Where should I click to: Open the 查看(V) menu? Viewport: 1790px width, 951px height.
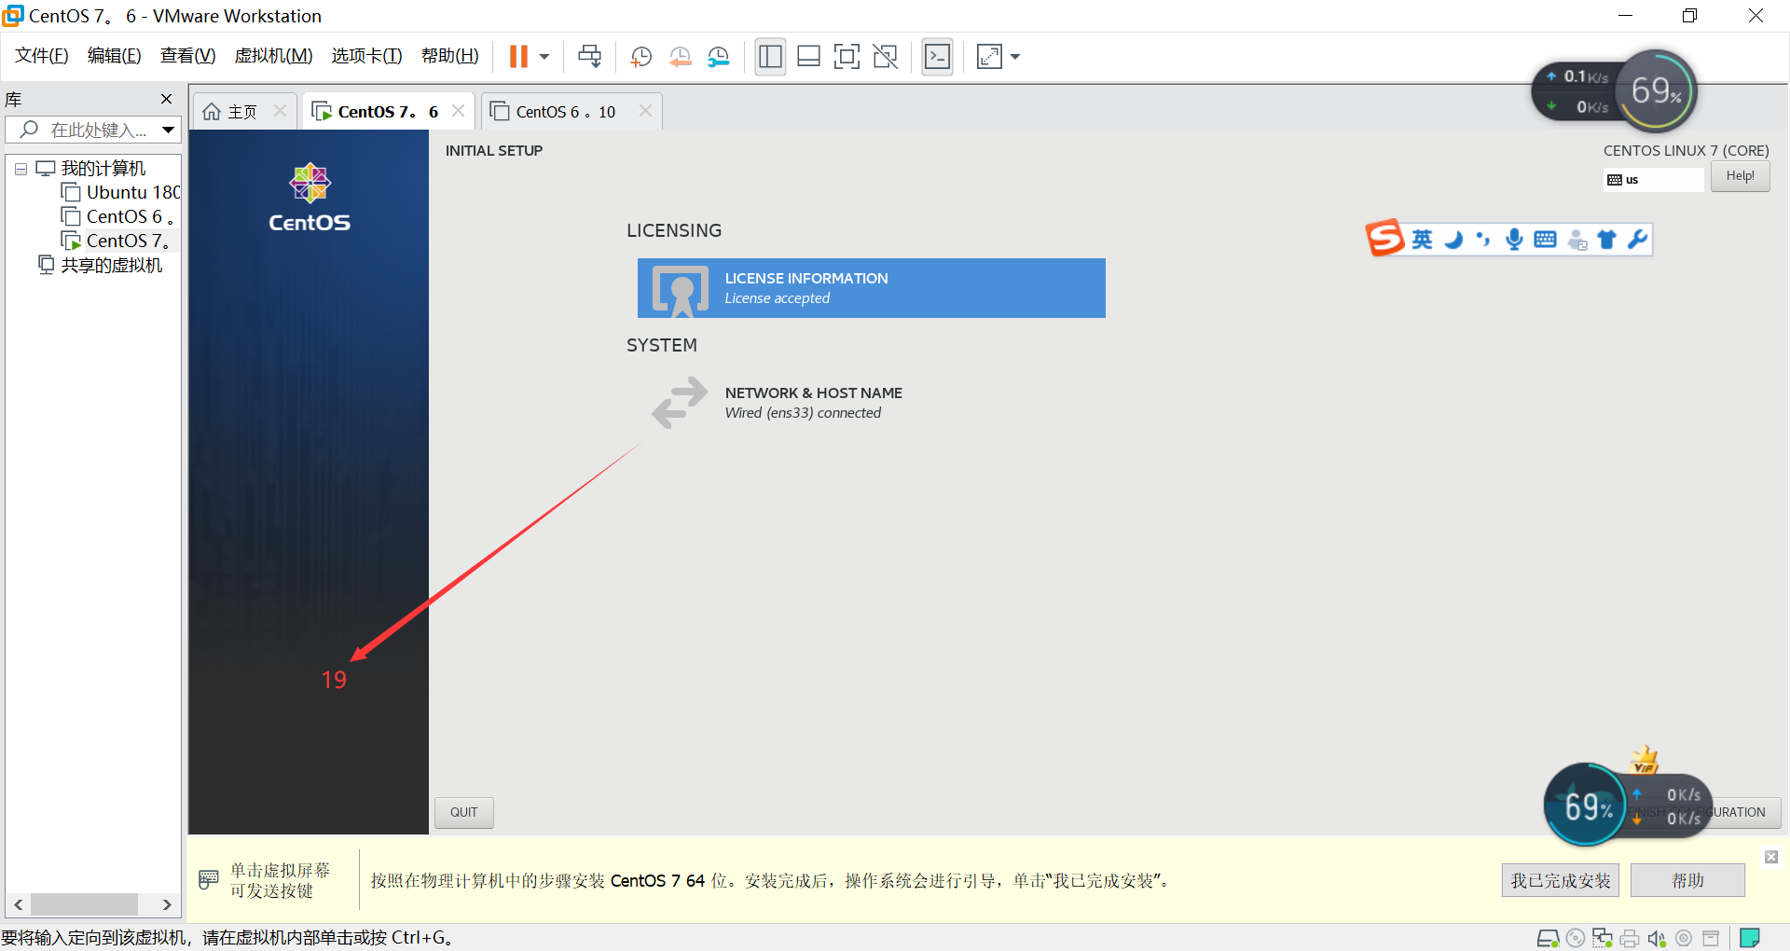(x=188, y=56)
